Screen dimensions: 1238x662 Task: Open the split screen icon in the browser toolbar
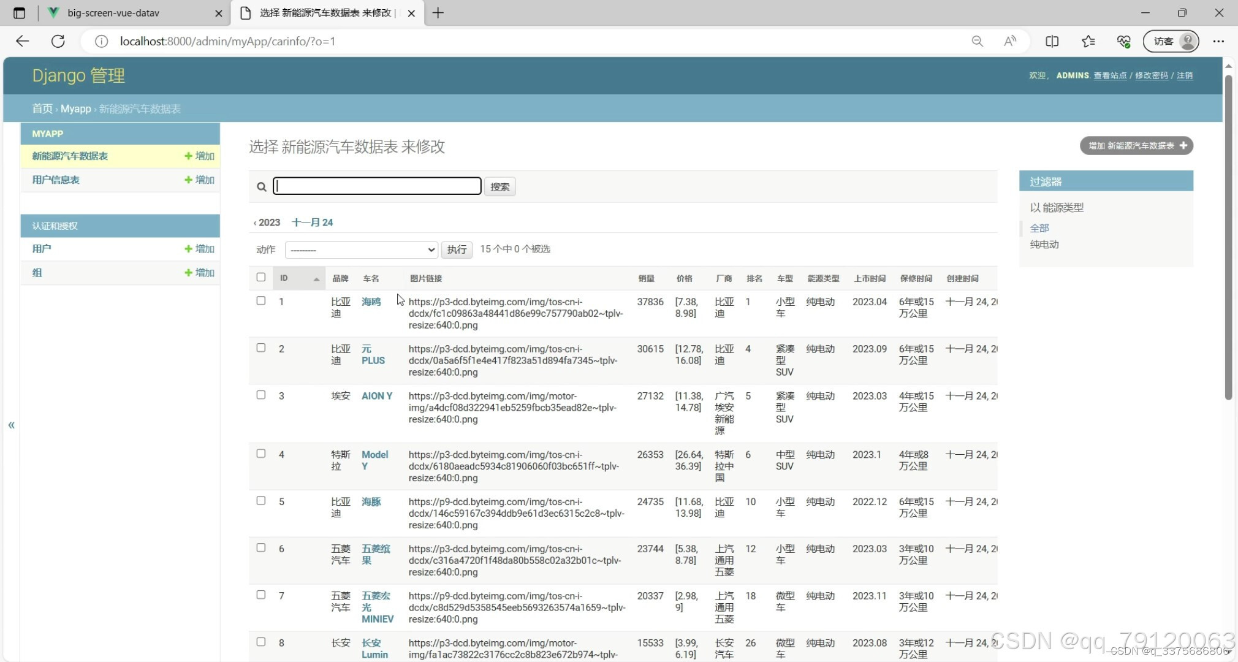coord(1052,41)
